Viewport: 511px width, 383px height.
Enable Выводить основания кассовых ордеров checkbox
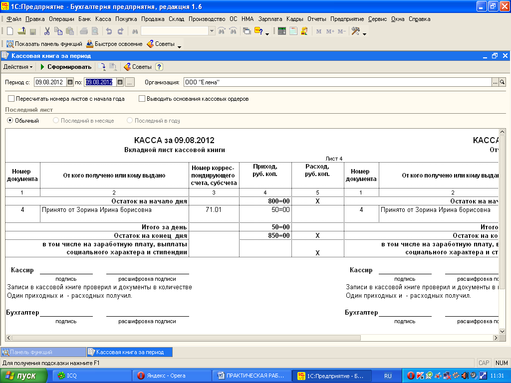(142, 99)
